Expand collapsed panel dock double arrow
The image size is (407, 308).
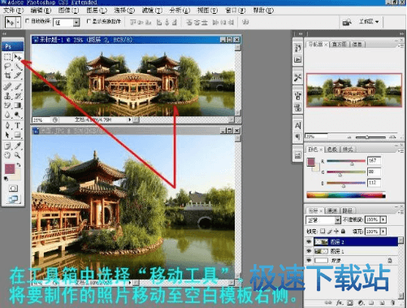click(x=301, y=33)
